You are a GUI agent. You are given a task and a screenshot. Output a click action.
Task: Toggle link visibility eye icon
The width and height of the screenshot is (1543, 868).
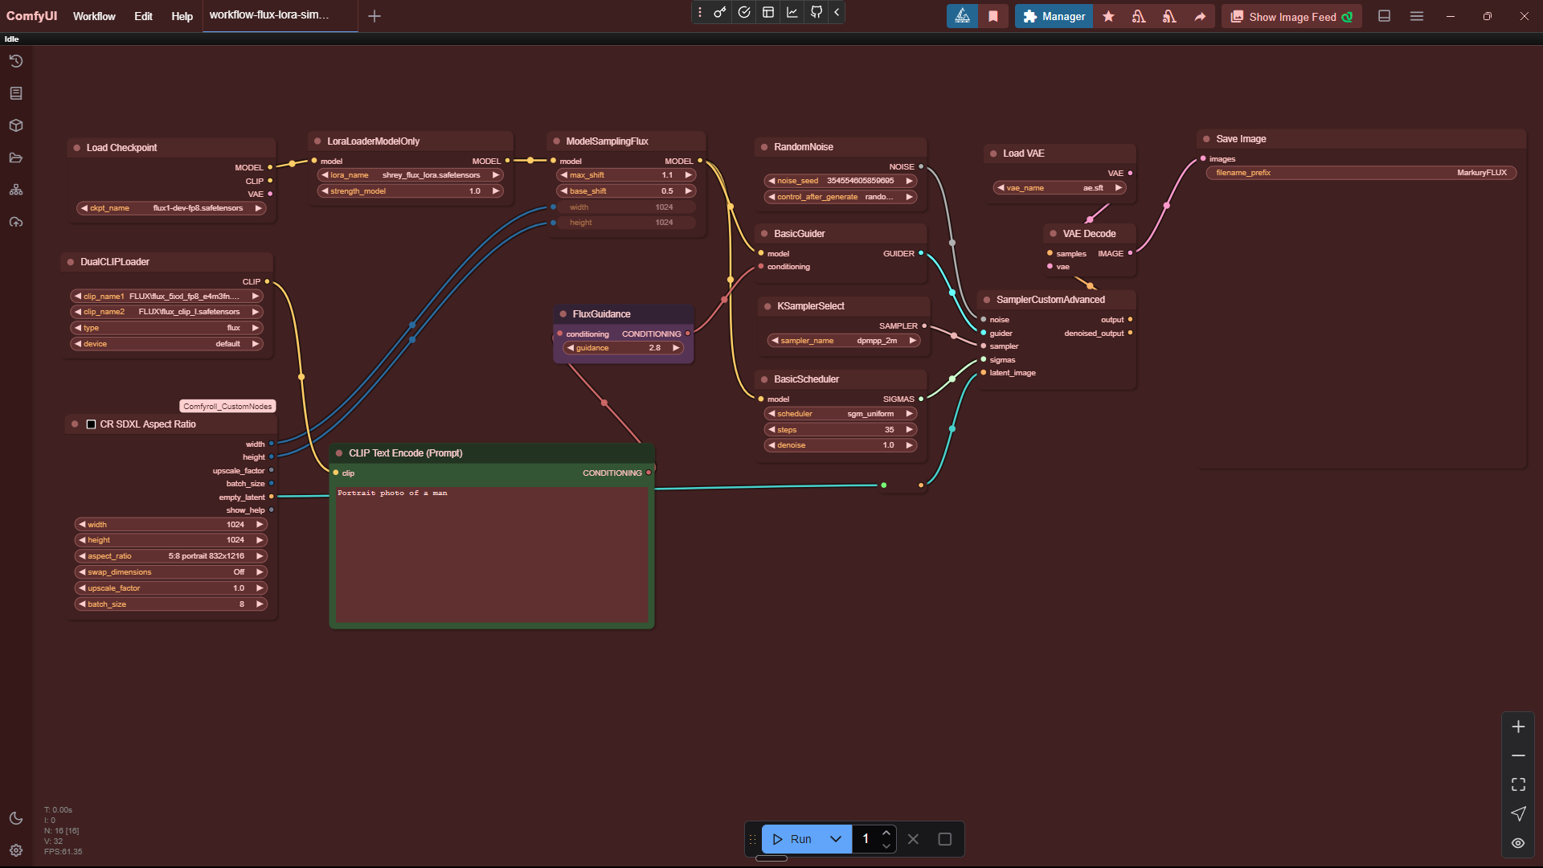(x=1518, y=843)
